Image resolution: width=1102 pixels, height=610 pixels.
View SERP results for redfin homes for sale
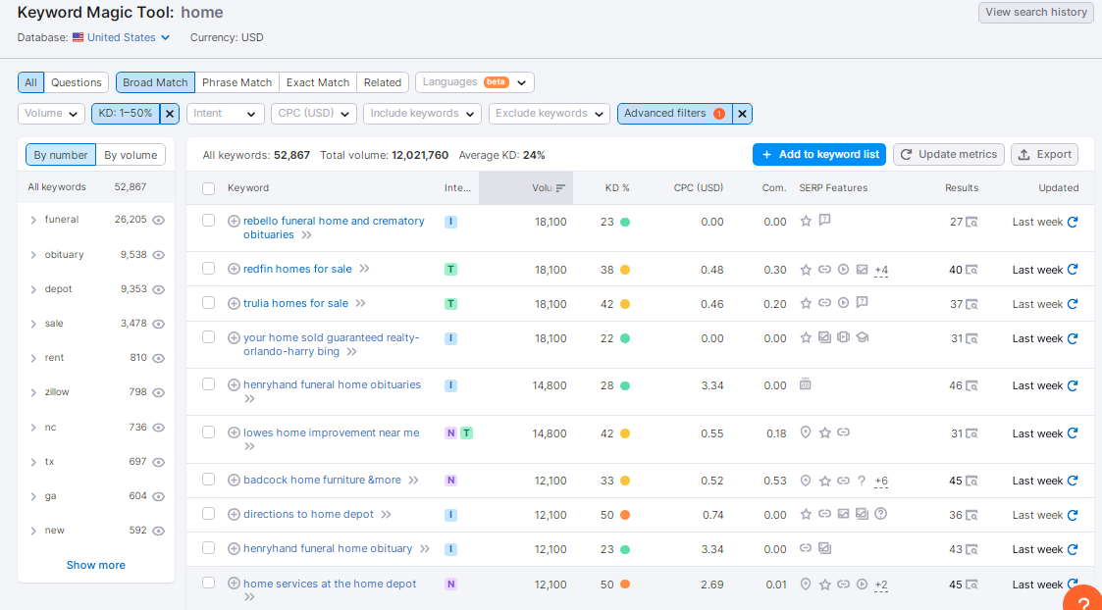(971, 270)
